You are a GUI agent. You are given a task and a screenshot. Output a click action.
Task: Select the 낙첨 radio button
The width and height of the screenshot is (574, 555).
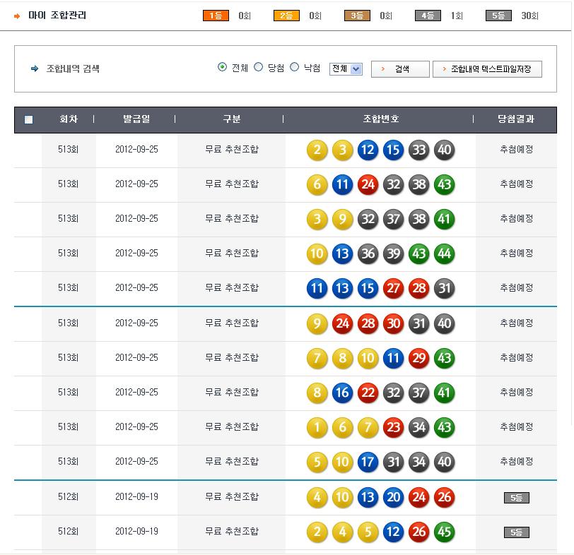coord(295,68)
